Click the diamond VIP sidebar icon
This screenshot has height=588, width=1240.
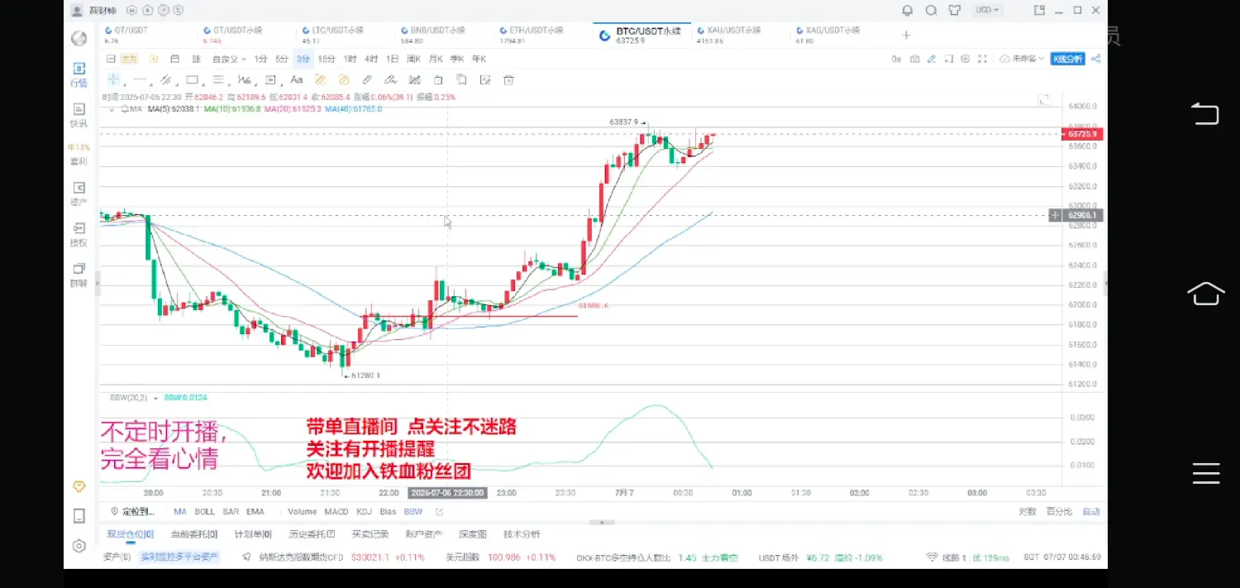[x=79, y=485]
